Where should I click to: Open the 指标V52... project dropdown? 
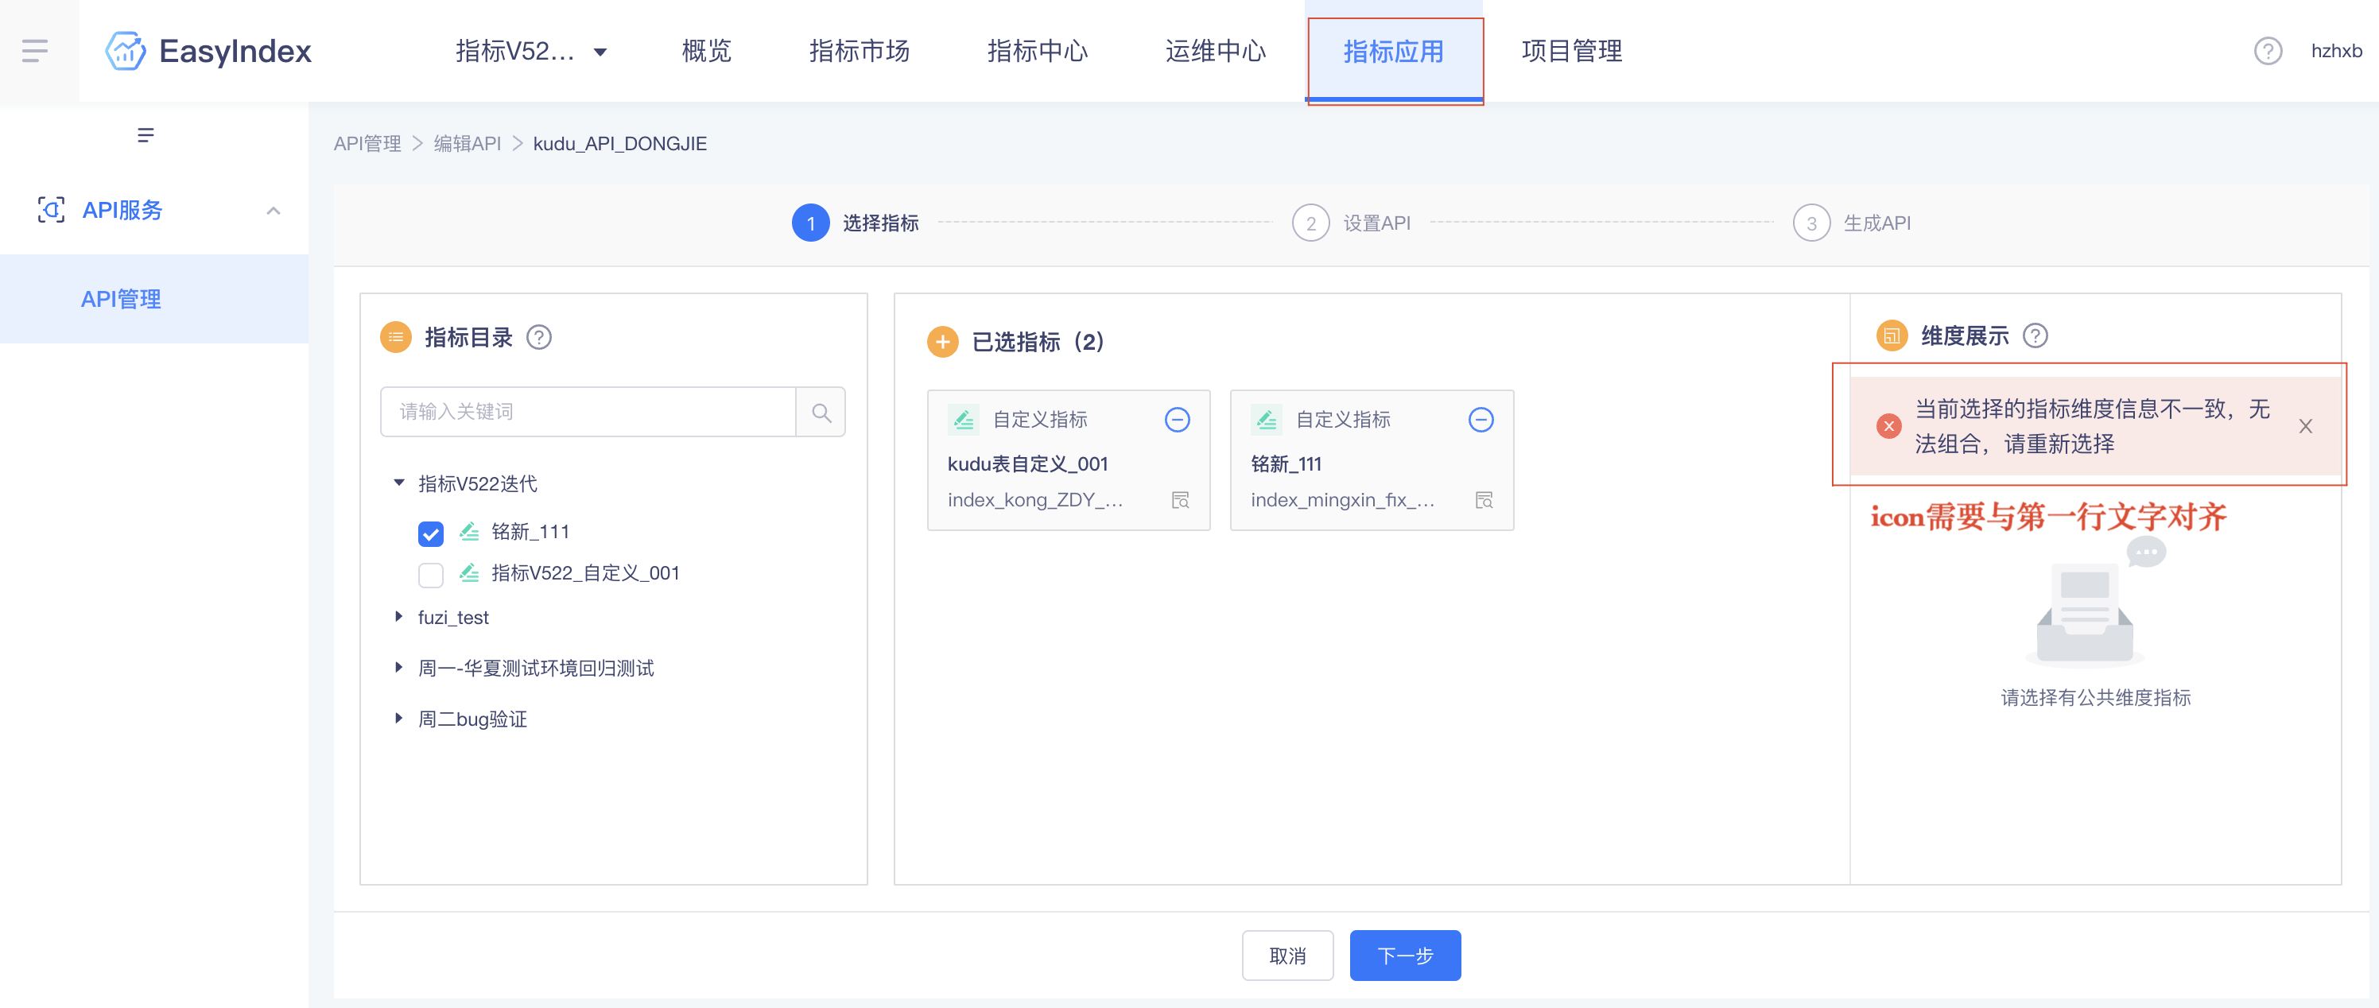[x=531, y=51]
